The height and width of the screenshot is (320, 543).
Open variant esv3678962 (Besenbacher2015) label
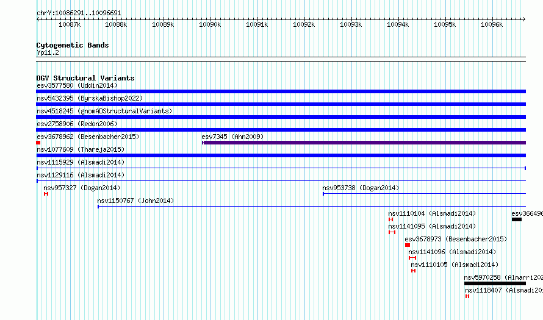tap(88, 137)
